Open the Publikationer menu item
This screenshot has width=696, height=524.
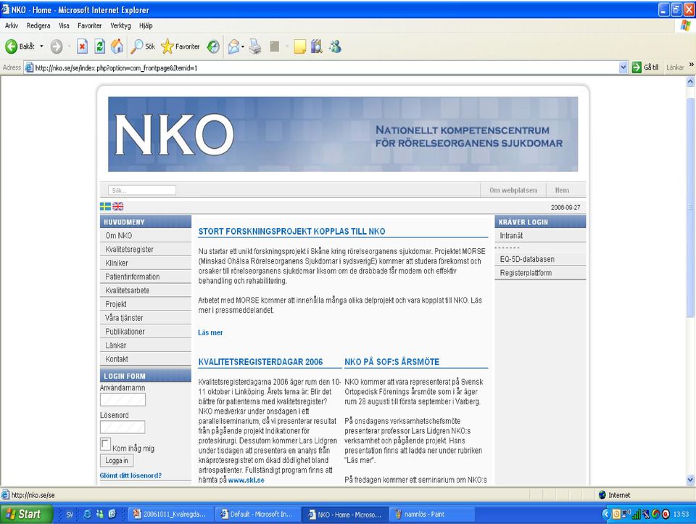click(x=146, y=332)
